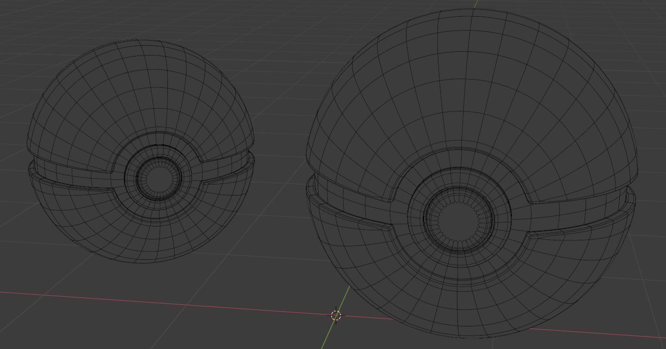Select the smaller wireframe Pokeball on the left
This screenshot has width=666, height=349.
point(140,152)
